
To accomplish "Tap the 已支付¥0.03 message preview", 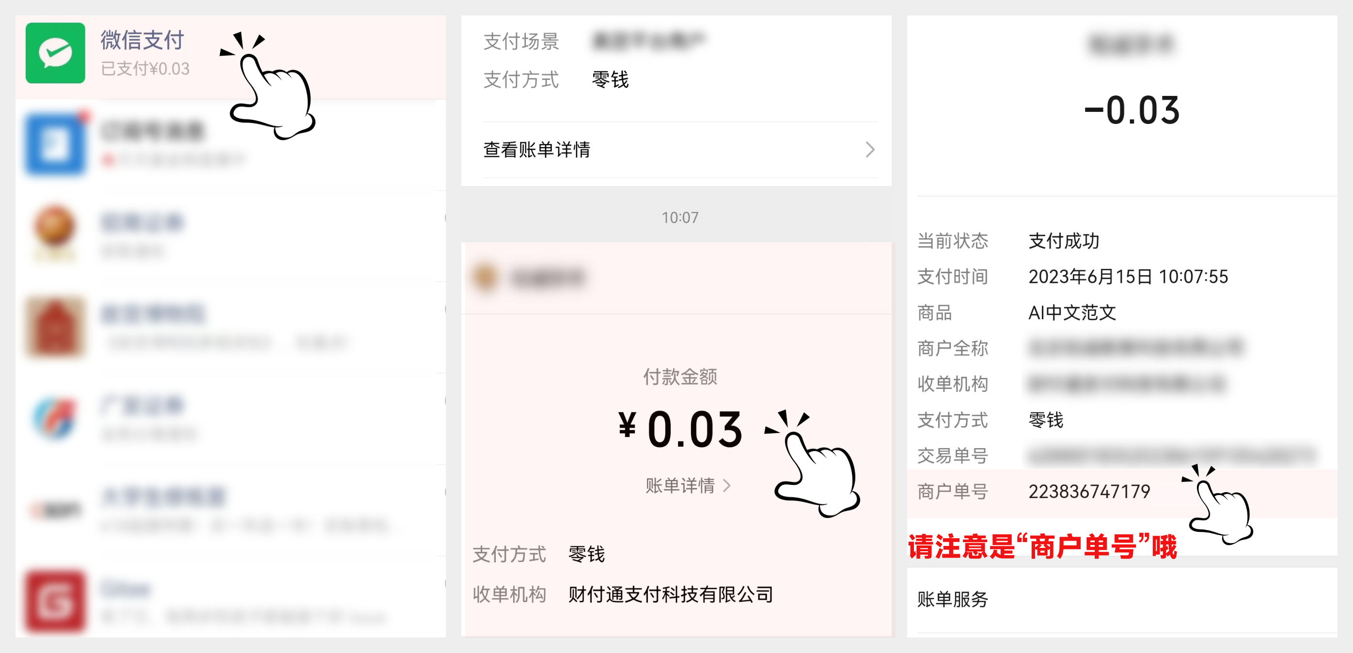I will pos(145,69).
